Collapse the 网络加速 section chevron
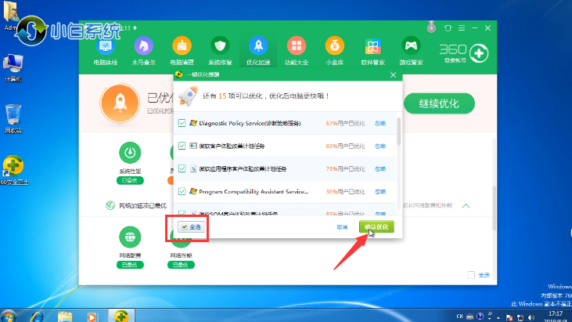Image resolution: width=572 pixels, height=322 pixels. point(466,206)
